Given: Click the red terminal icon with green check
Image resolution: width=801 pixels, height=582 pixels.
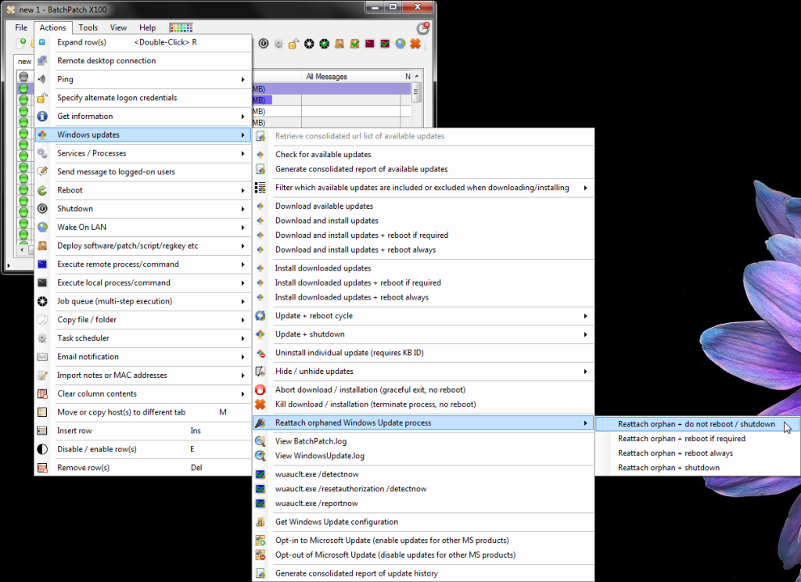Looking at the screenshot, I should coord(385,44).
